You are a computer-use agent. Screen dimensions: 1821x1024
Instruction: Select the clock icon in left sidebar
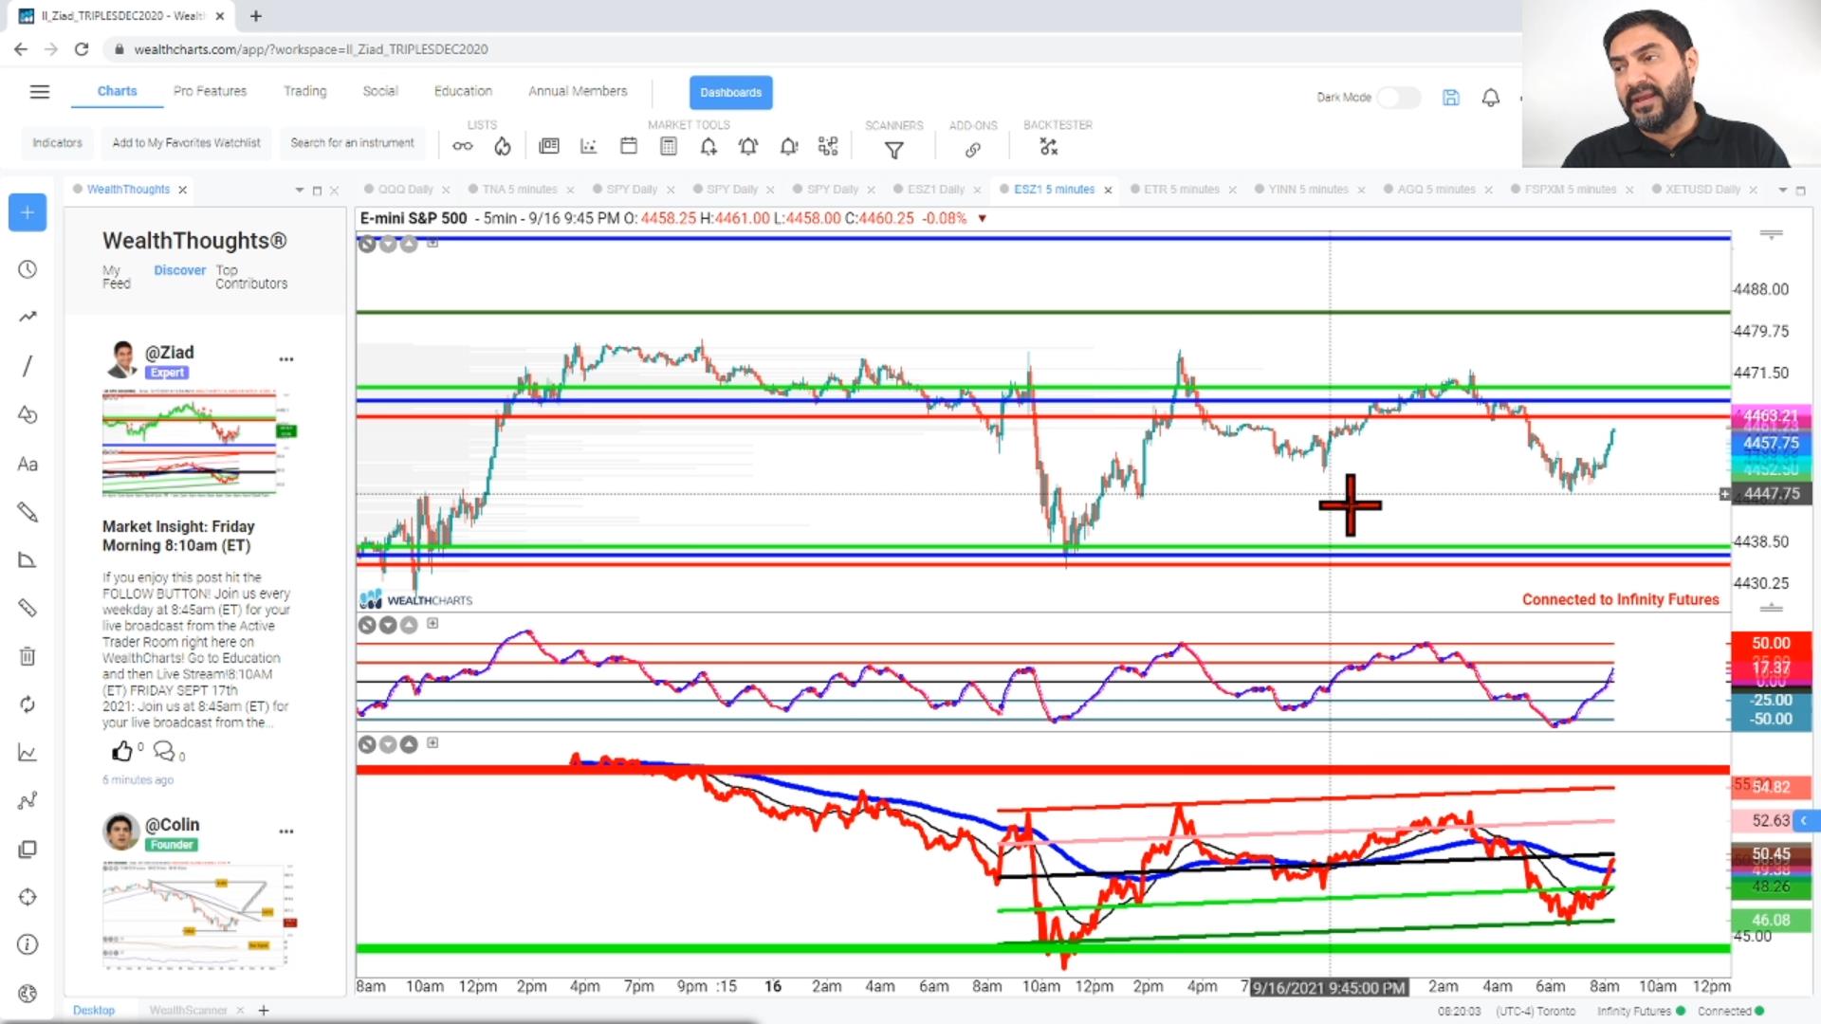(x=28, y=269)
